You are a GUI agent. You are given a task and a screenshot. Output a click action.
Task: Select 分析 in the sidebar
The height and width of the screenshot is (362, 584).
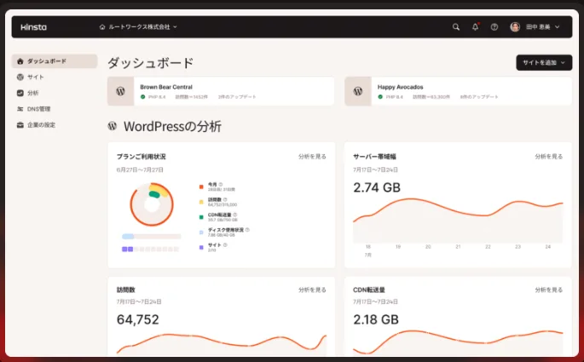click(x=32, y=93)
